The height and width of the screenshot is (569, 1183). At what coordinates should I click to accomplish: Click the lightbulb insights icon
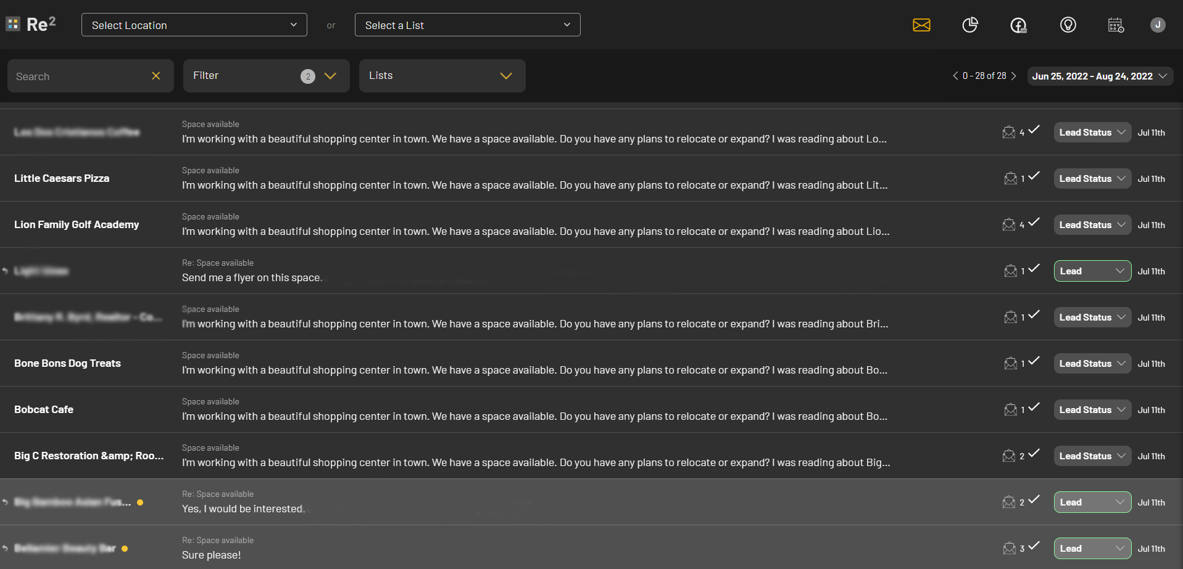click(1068, 25)
